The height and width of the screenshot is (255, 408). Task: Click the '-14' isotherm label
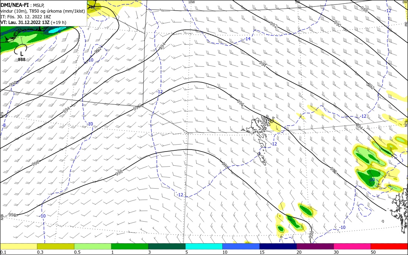(248, 39)
